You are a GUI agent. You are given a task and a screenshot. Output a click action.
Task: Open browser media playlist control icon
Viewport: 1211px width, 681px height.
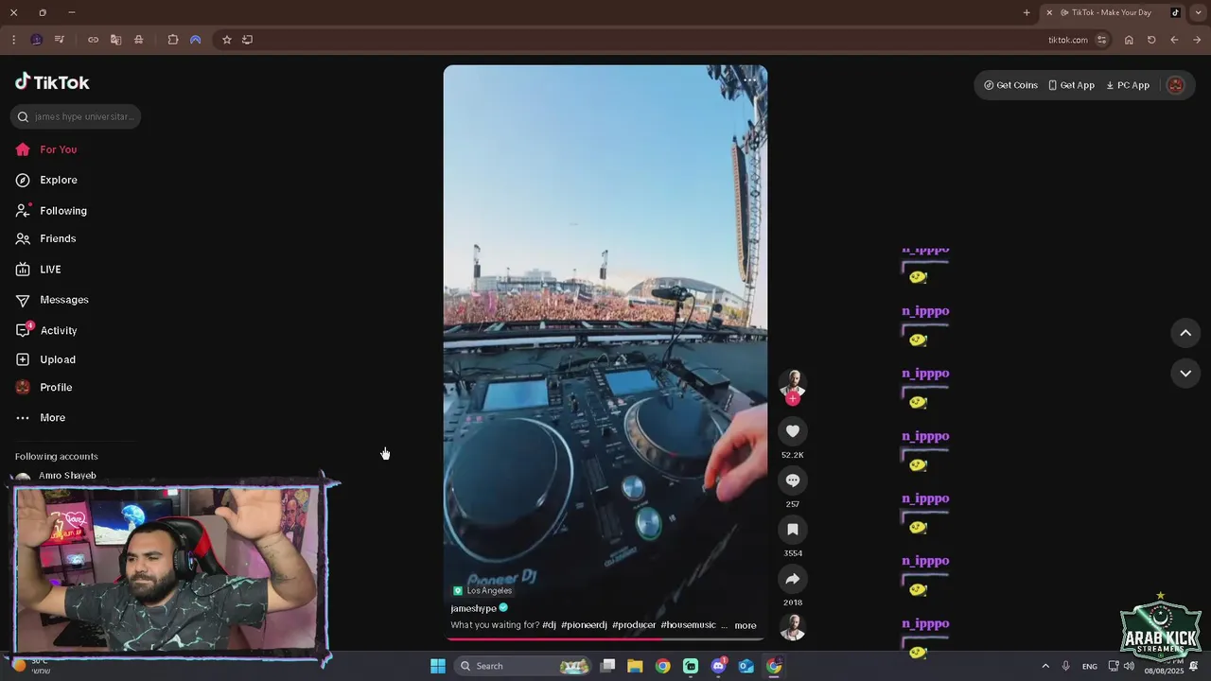pos(59,40)
